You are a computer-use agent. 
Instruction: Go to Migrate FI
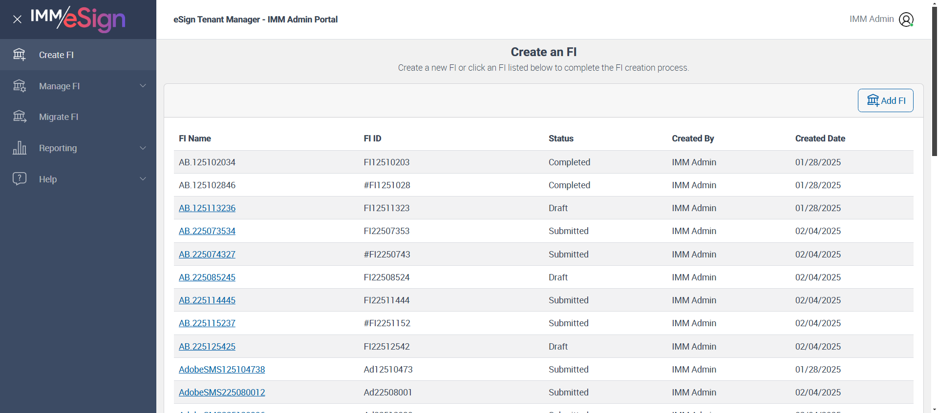point(78,117)
